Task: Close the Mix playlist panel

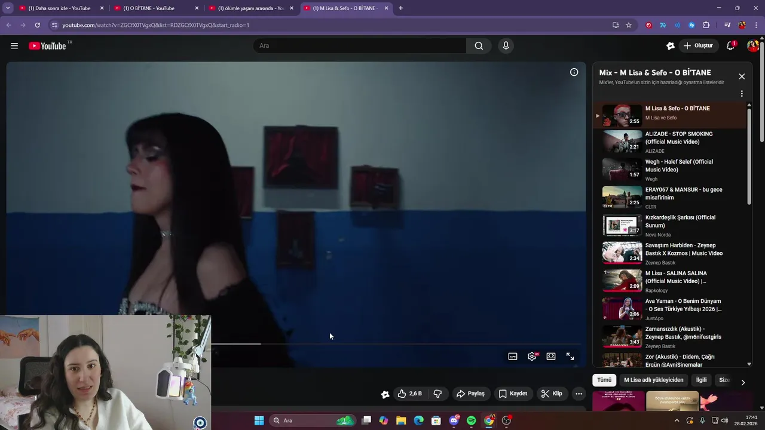Action: [742, 76]
